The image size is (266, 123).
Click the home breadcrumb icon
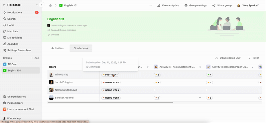click(51, 5)
